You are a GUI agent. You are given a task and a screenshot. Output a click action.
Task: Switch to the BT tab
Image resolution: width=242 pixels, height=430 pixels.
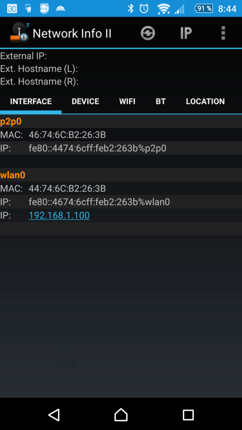tap(160, 102)
